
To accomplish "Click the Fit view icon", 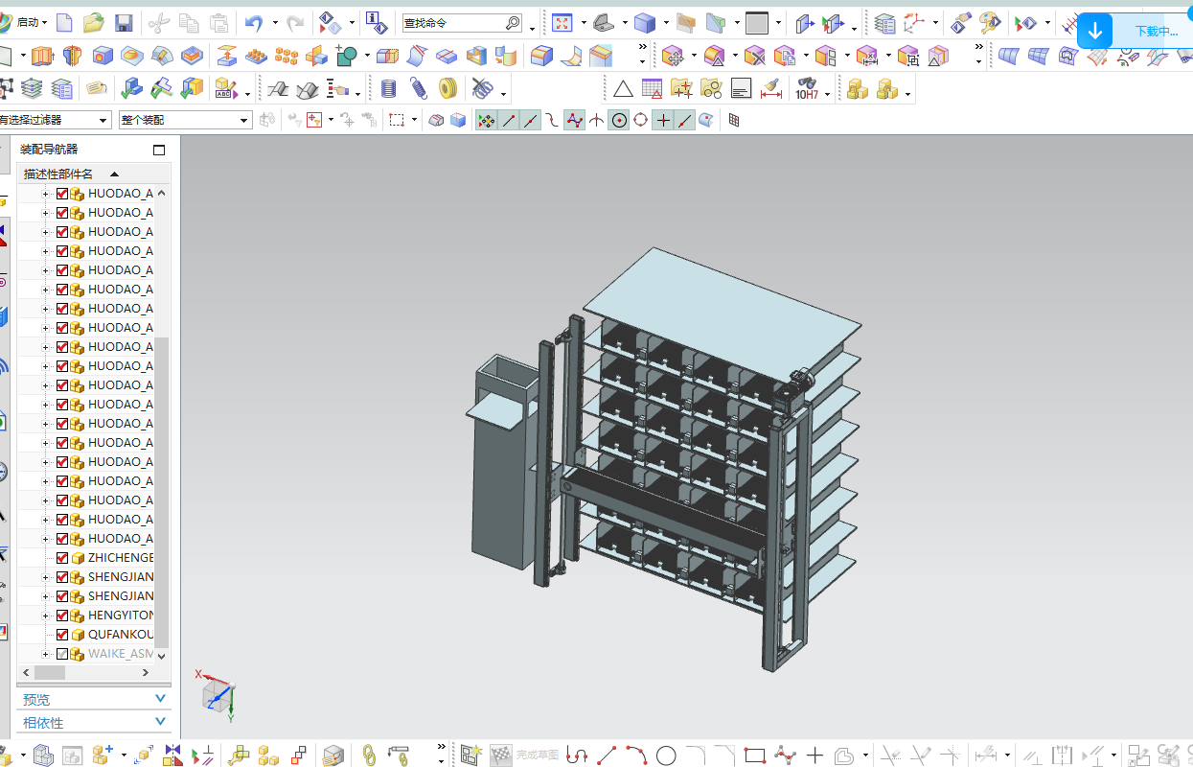I will click(x=562, y=22).
